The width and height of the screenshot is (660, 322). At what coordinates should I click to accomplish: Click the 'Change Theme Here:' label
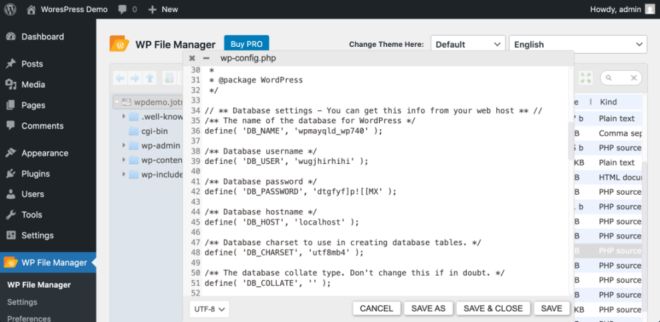coord(387,44)
